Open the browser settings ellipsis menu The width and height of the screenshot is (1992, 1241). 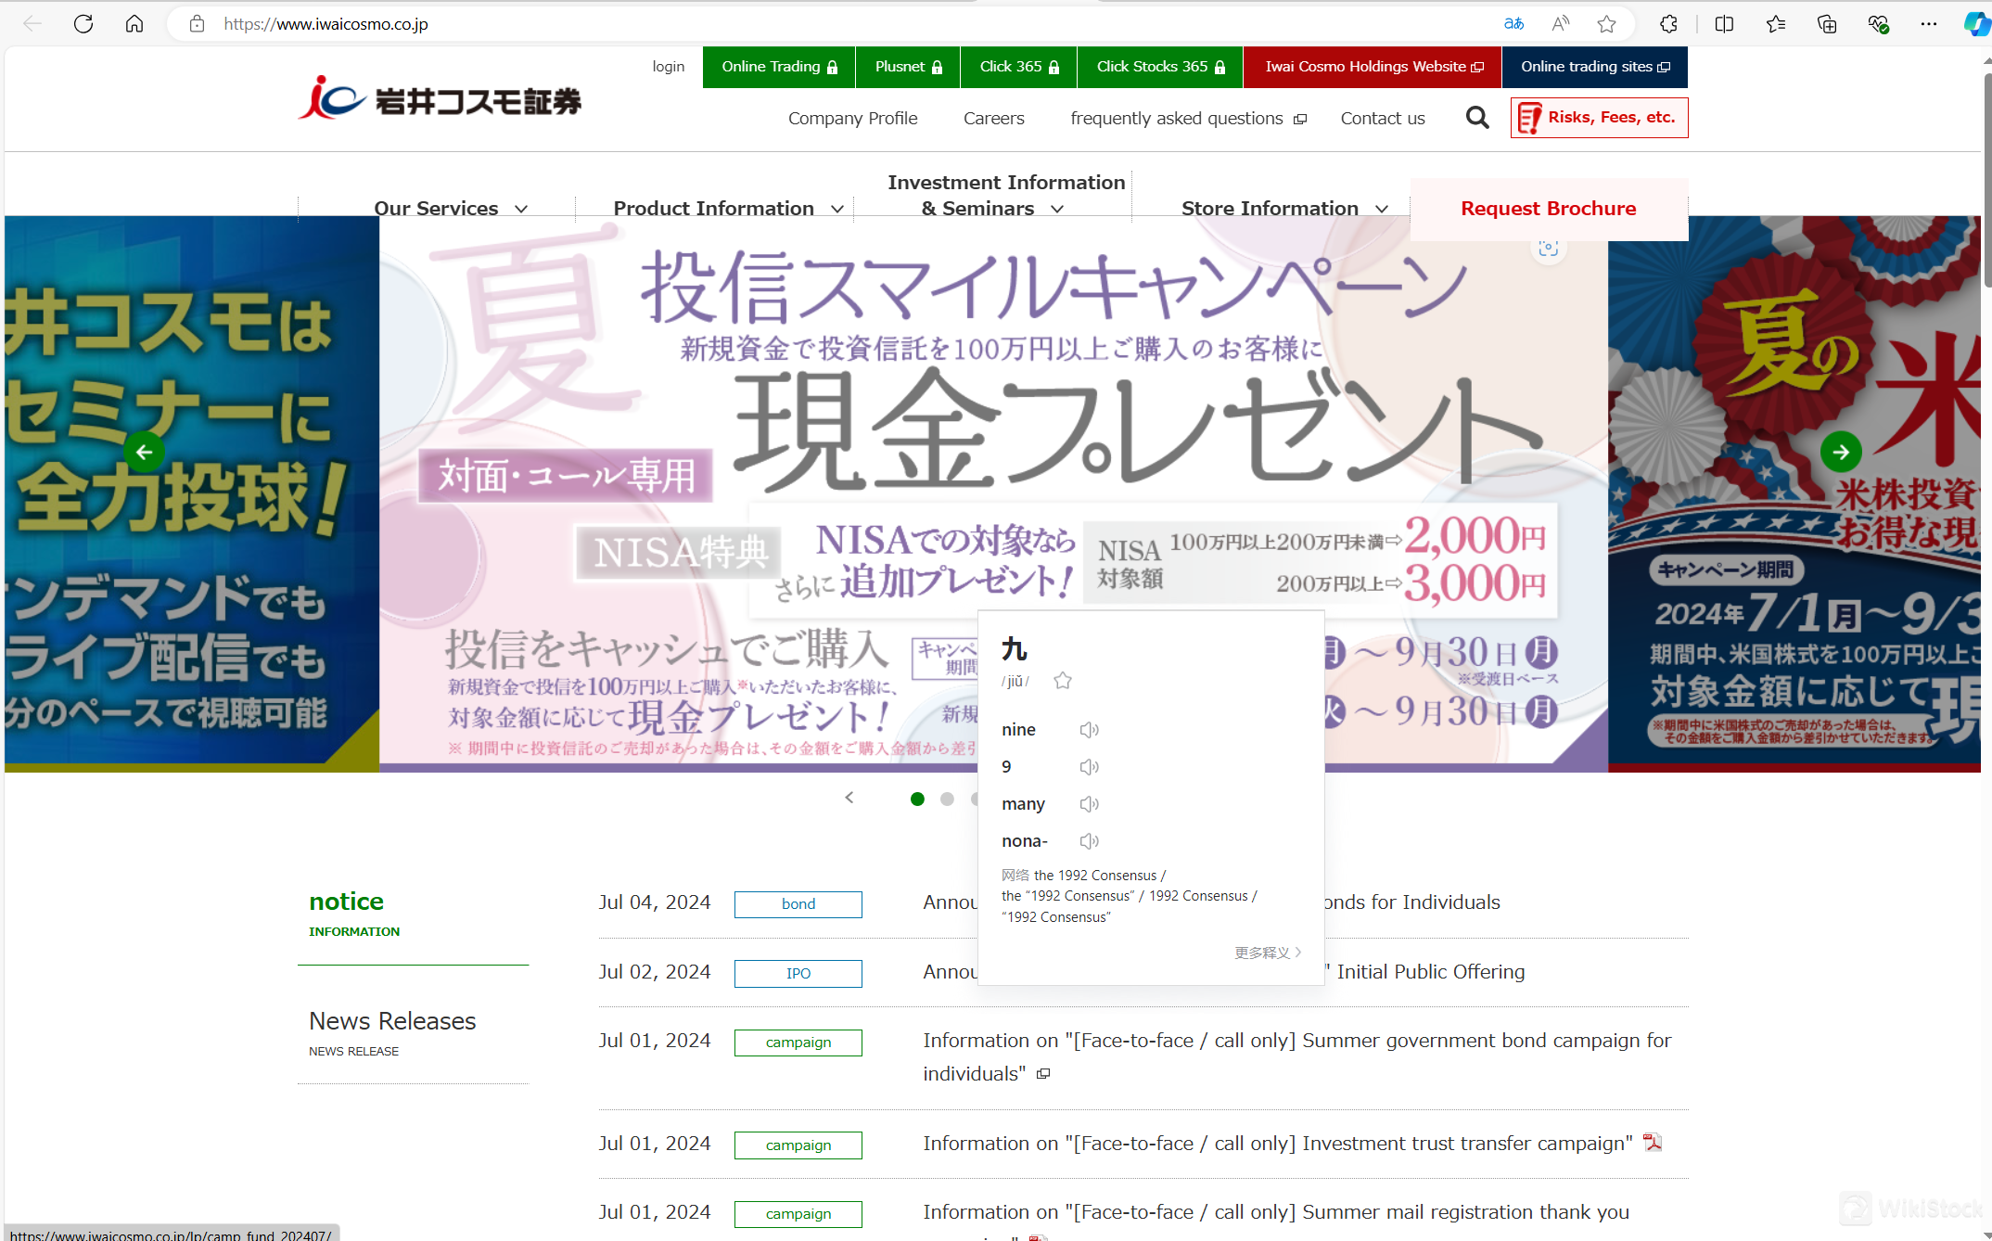(1929, 24)
